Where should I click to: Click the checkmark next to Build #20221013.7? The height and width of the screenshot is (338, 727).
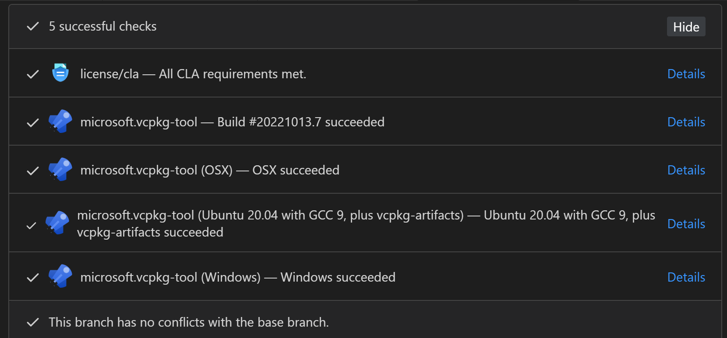[x=32, y=122]
